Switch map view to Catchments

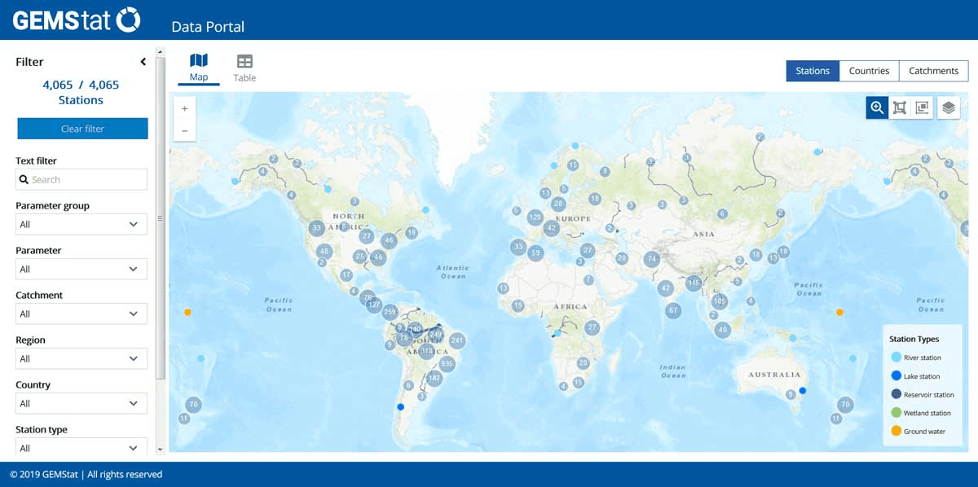(x=933, y=71)
